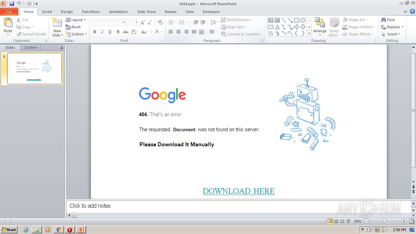Click the Reset slide button
Screen dimensions: 416x234
pos(73,27)
